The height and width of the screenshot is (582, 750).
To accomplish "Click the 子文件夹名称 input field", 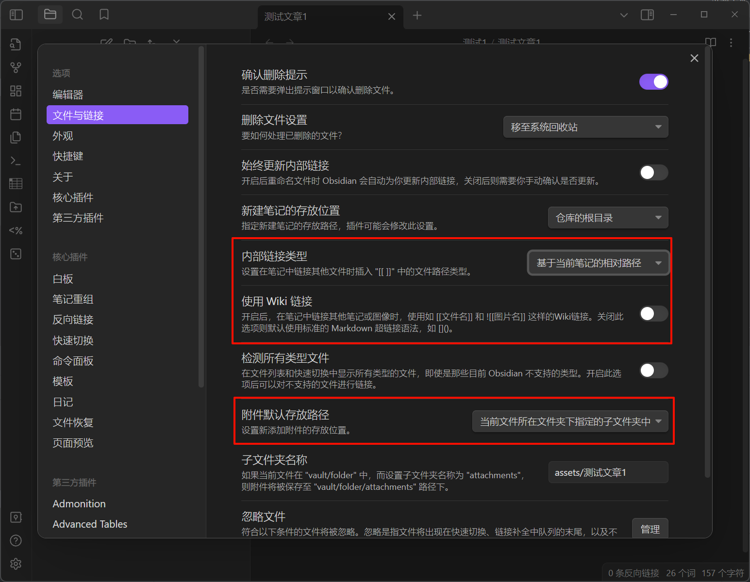I will pos(608,472).
